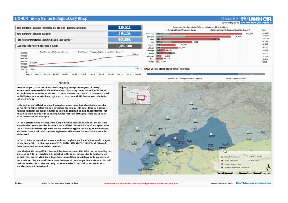Screen dimensions: 288x203
Task: Select the blue Current Container Camps legend icon
Action: (x=222, y=164)
